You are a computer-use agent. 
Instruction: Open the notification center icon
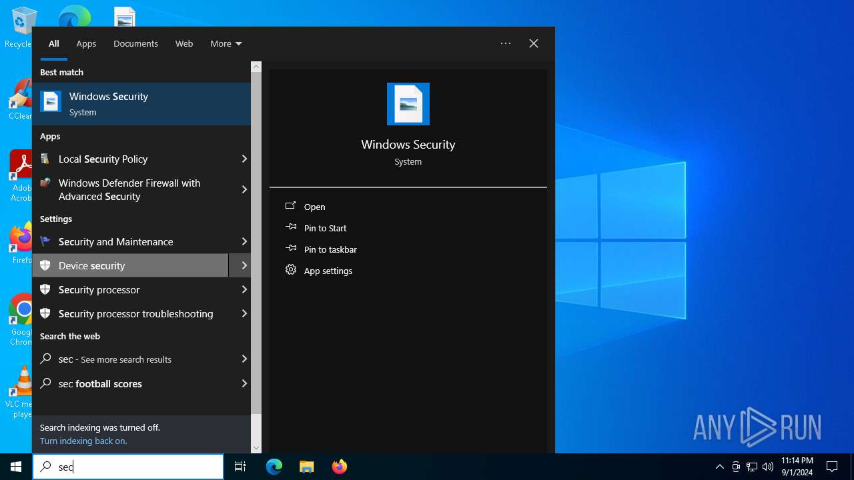(832, 467)
